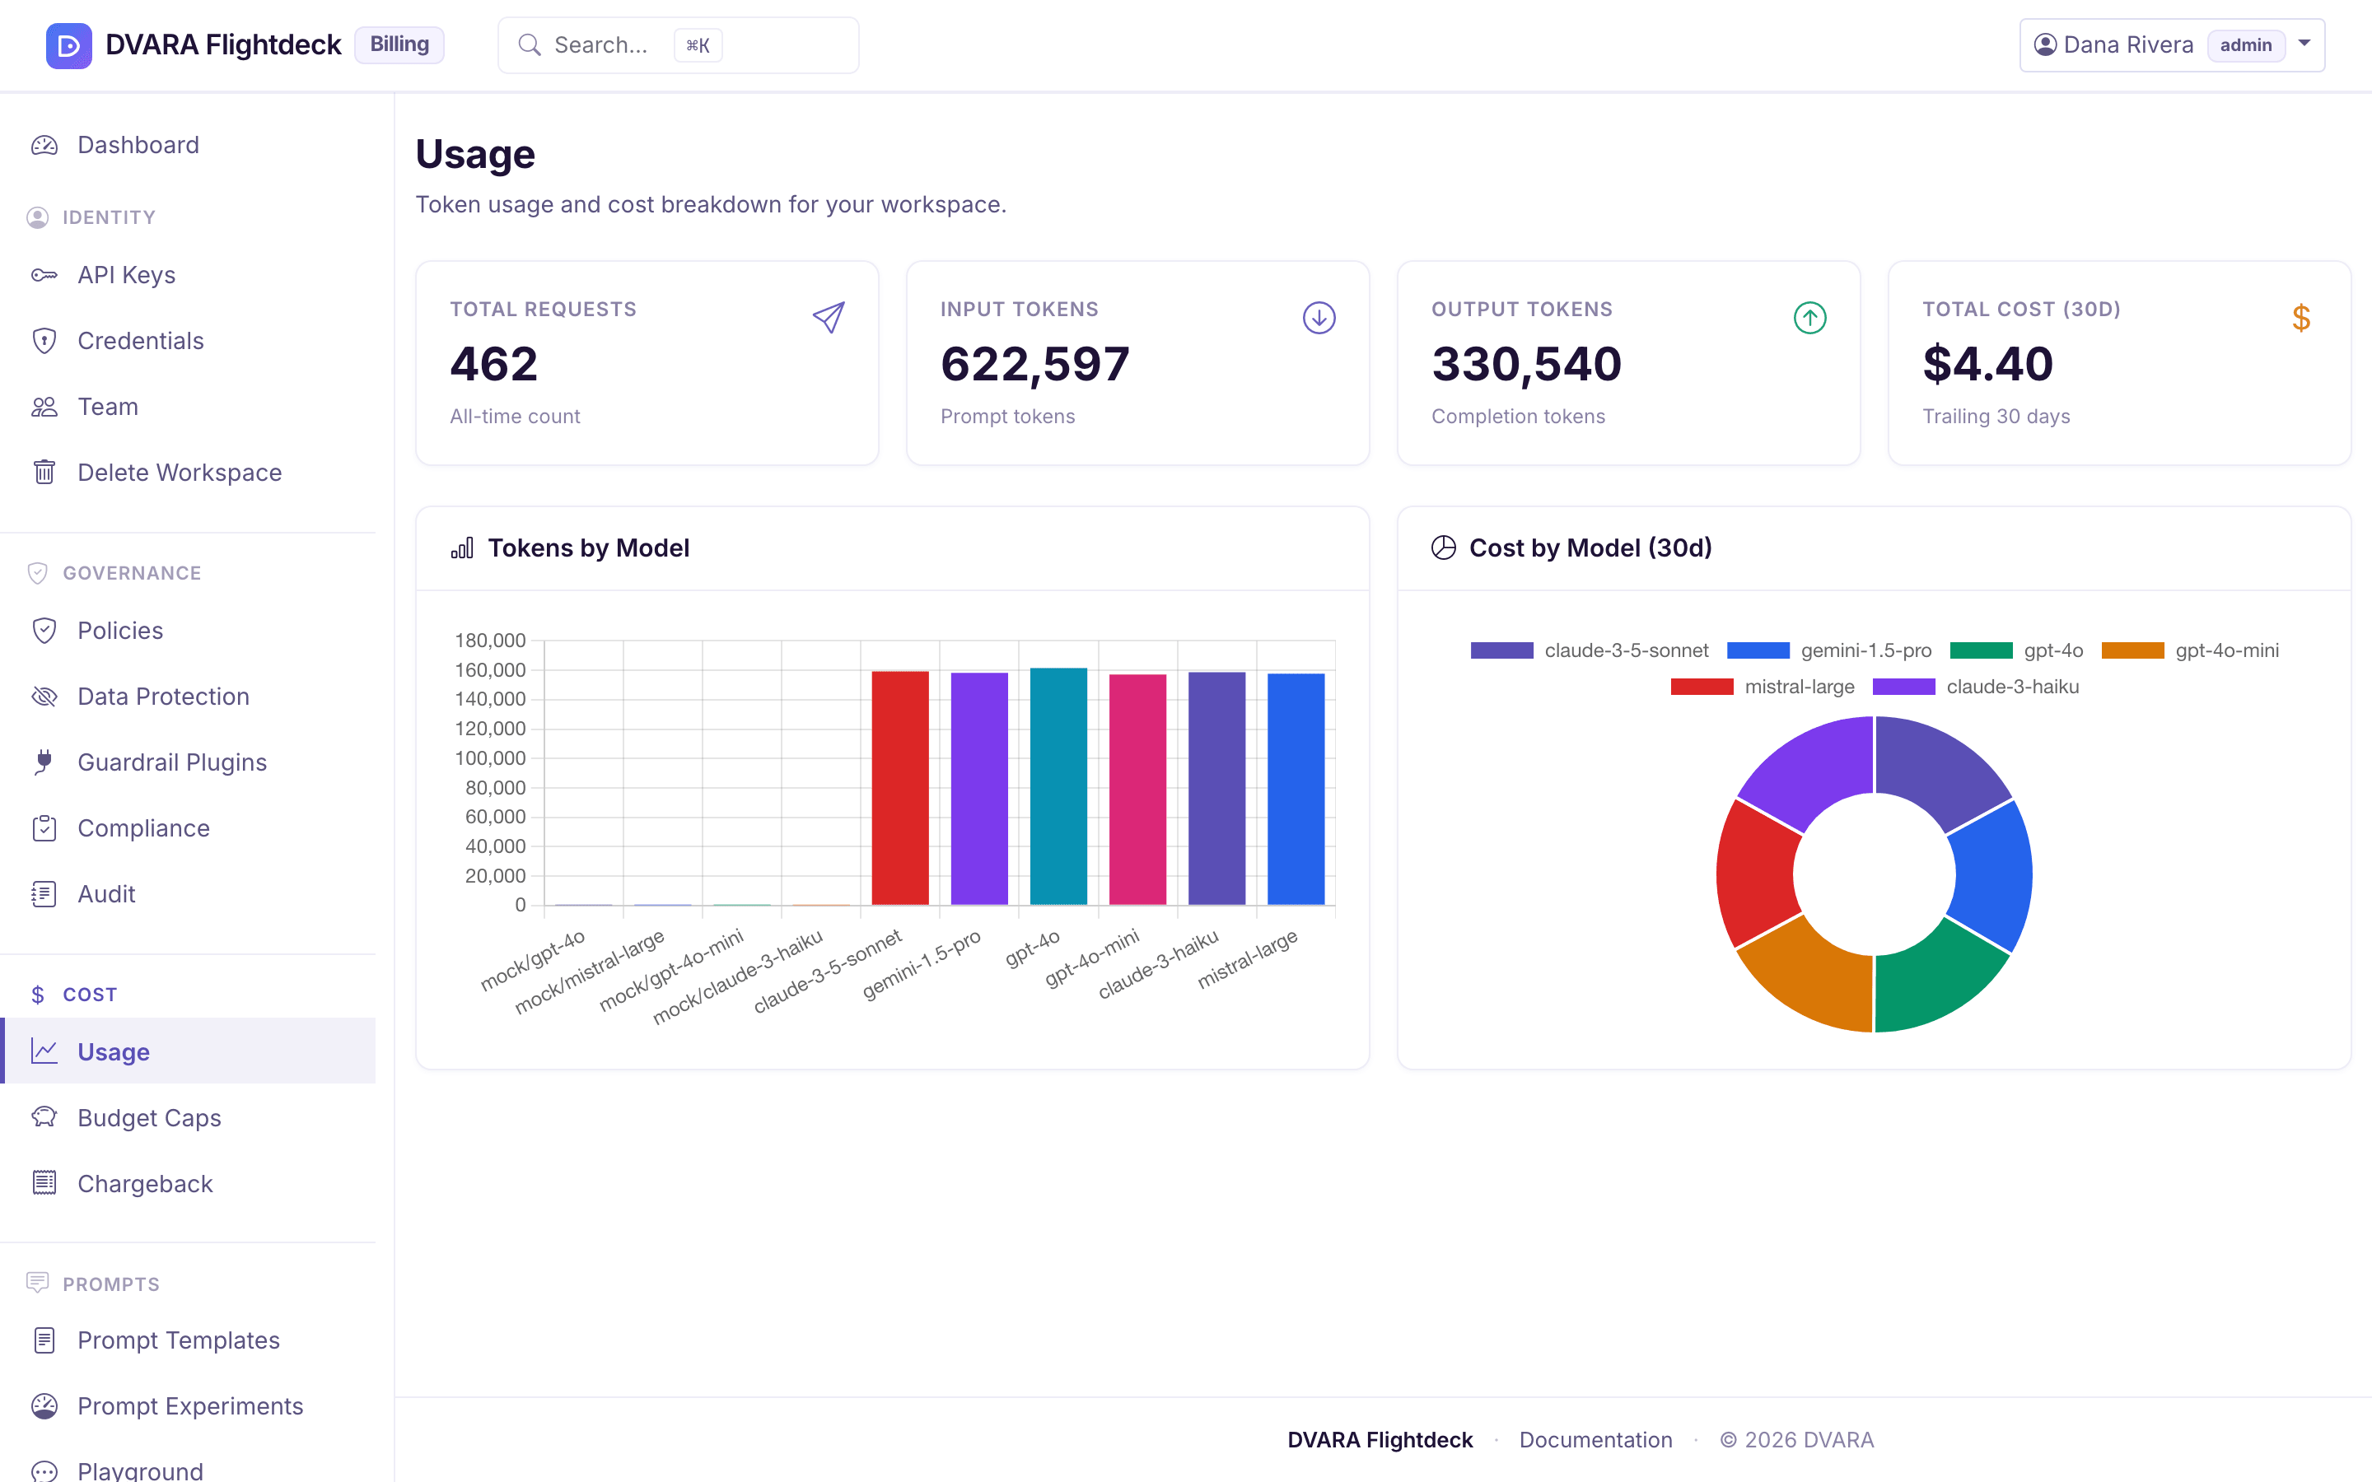Screen dimensions: 2372x1482
Task: Click the dollar icon in Total Cost card
Action: point(2301,318)
